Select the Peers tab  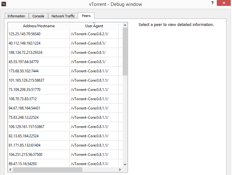click(x=86, y=16)
